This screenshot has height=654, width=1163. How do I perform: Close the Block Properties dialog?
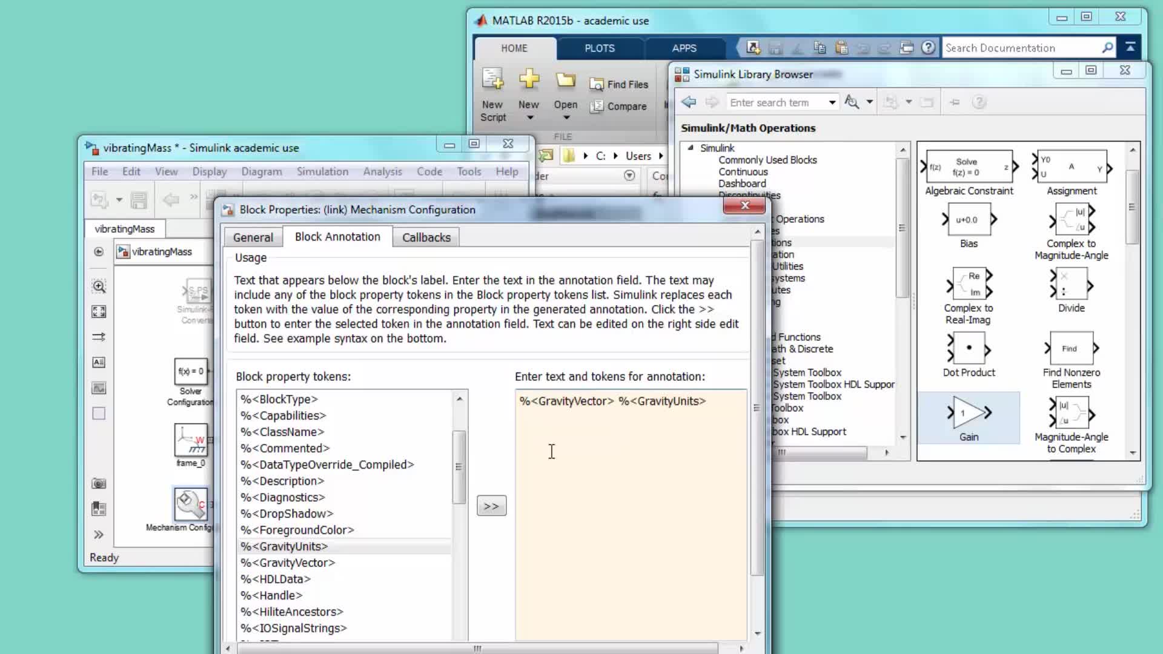(745, 206)
